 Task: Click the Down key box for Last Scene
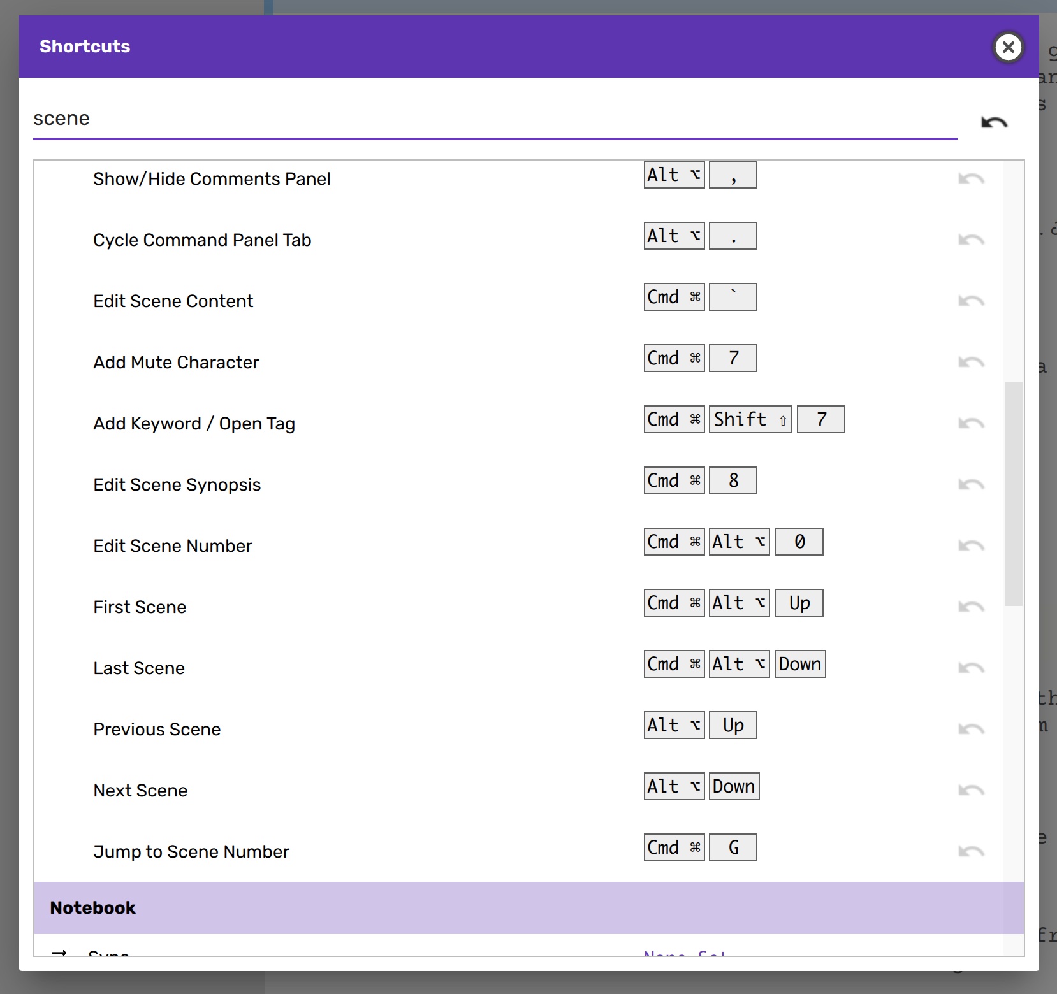(x=800, y=664)
